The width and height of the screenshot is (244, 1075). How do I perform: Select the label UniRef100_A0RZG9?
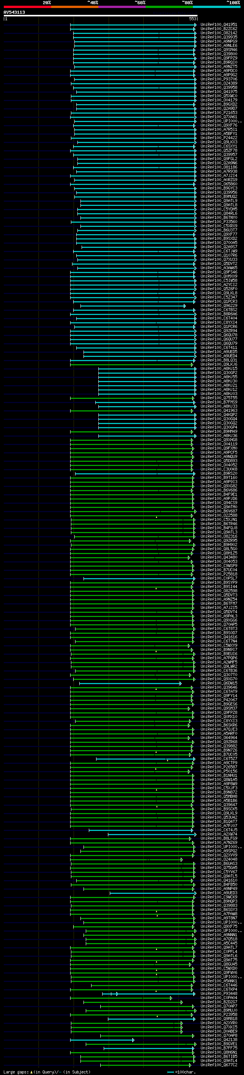click(219, 180)
